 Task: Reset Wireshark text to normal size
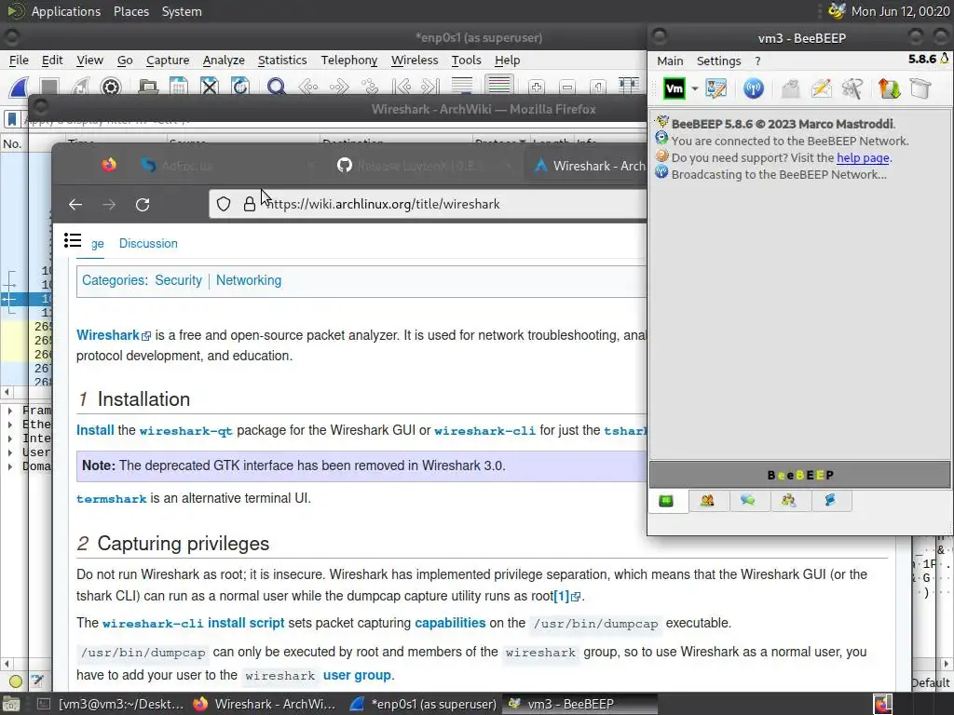click(598, 87)
